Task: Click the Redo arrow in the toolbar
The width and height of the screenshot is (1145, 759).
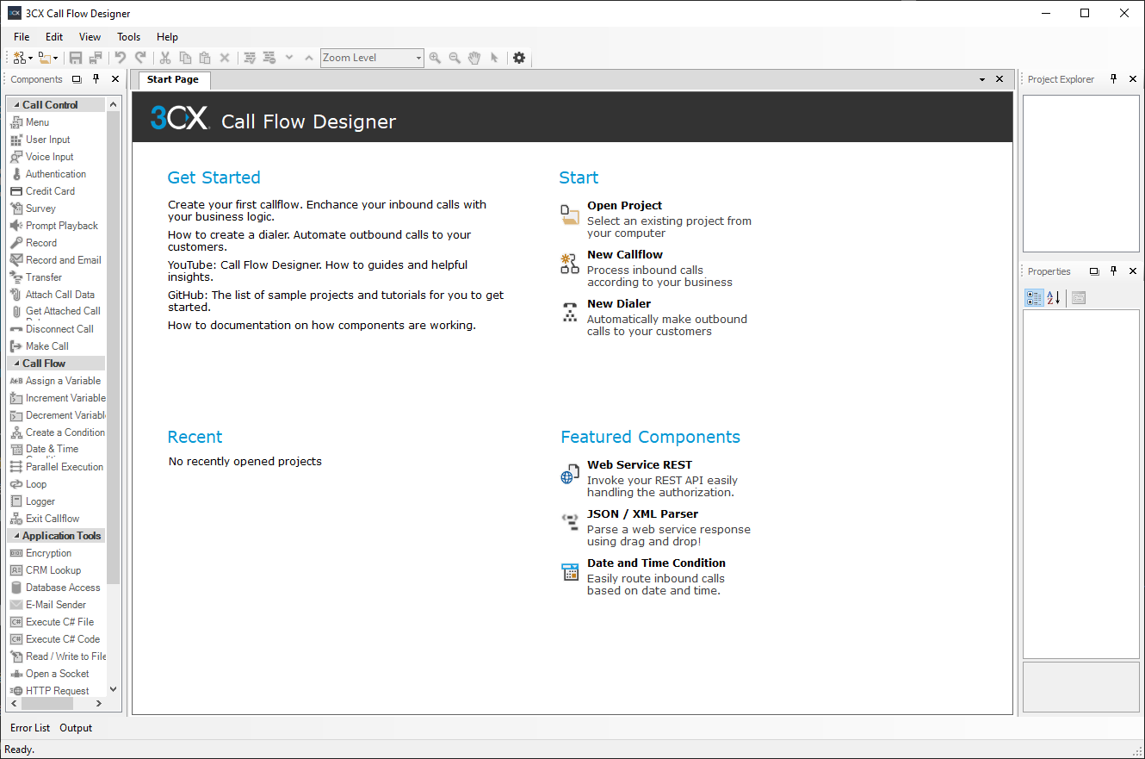Action: tap(140, 58)
